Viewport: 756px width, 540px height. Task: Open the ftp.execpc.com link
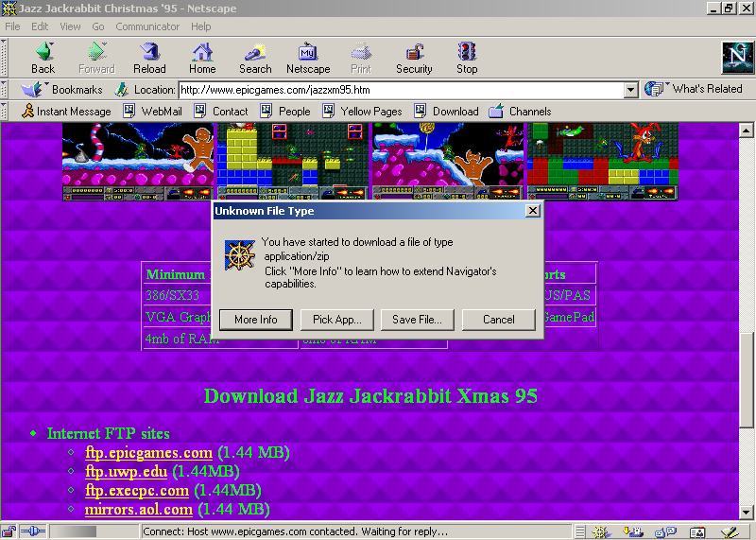pyautogui.click(x=136, y=491)
